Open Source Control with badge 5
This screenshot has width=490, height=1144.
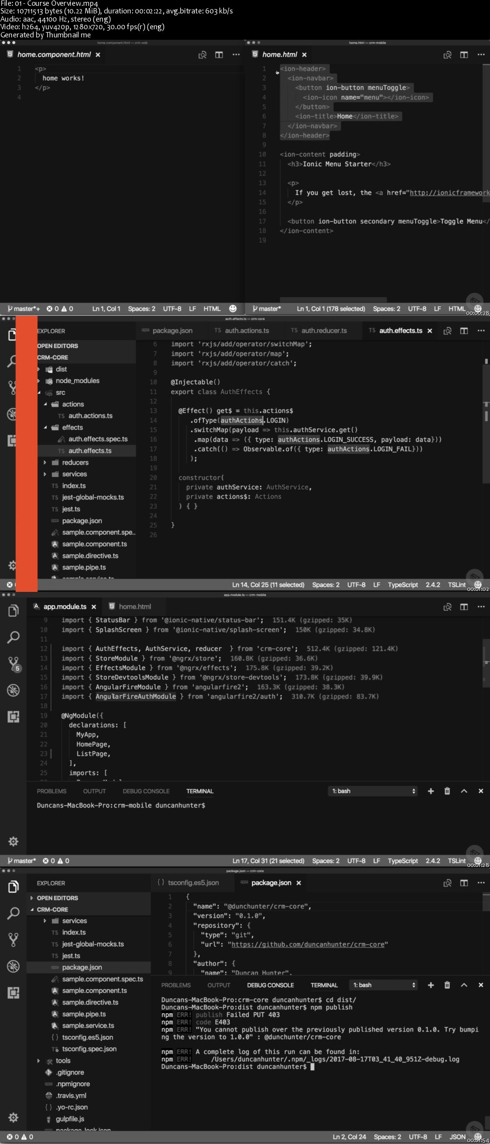(x=14, y=664)
